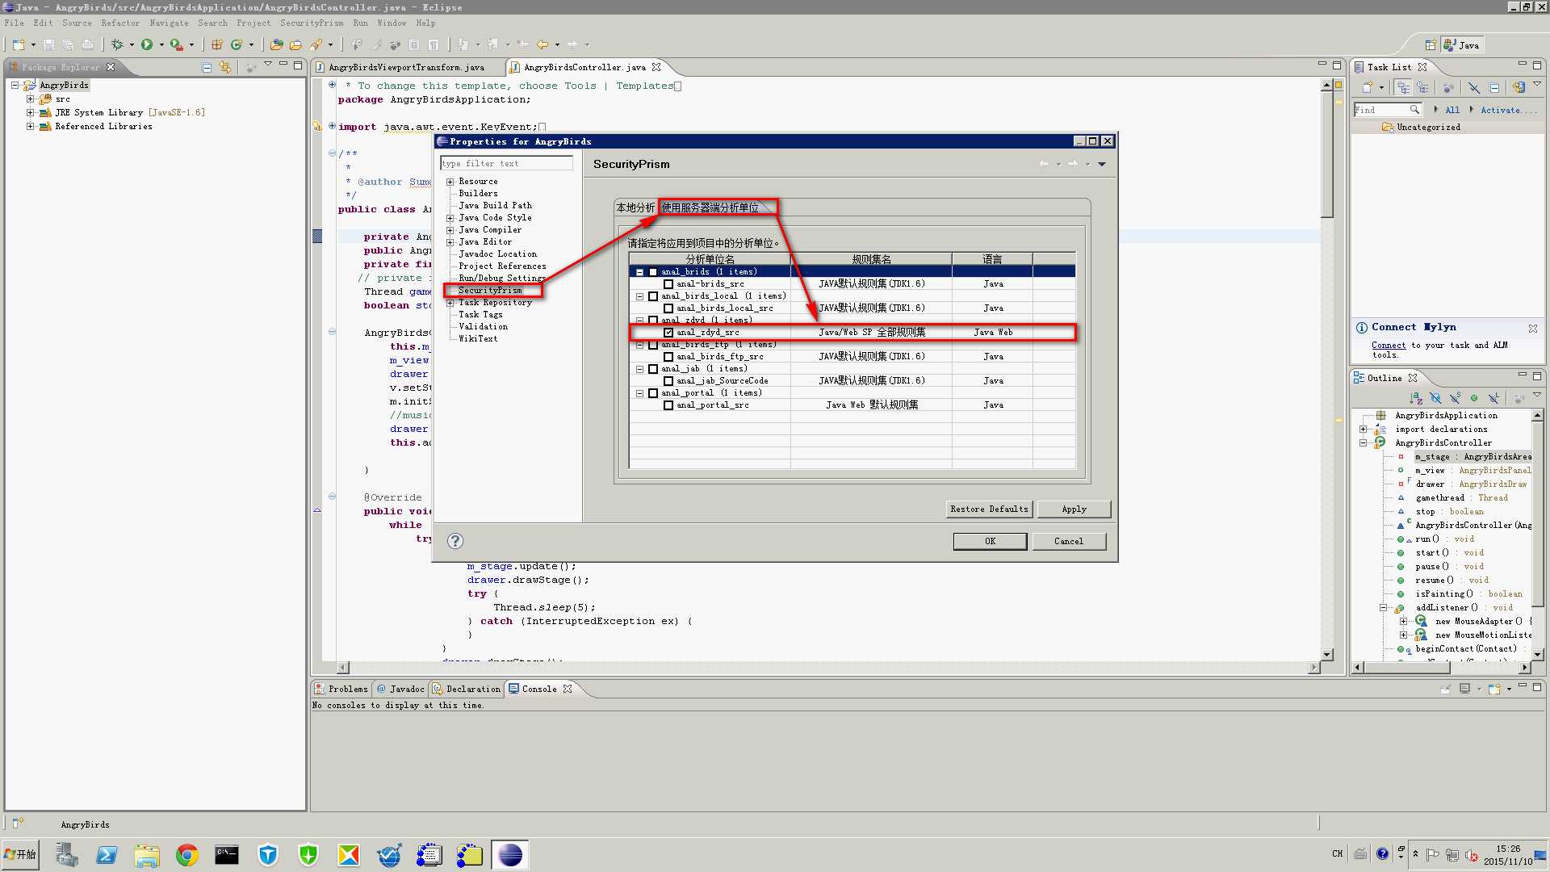Switch to the 本地分析 tab
The height and width of the screenshot is (872, 1550).
coord(635,208)
